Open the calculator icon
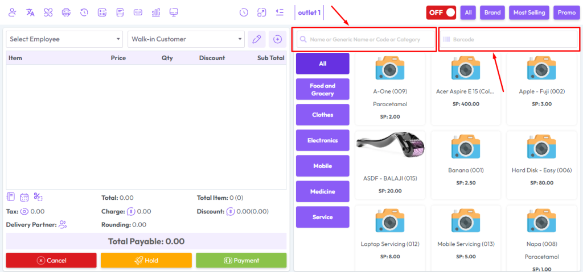This screenshot has width=583, height=272. pyautogui.click(x=102, y=12)
